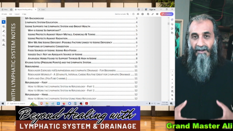Pick the highlighter pen tool in left toolbar
The image size is (233, 131).
(4, 31)
